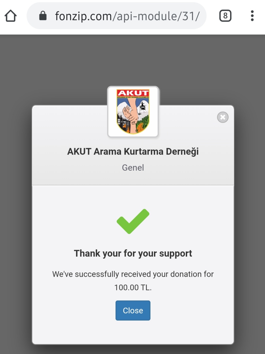This screenshot has height=354, width=265.
Task: Go to the browser home page icon
Action: 11,16
